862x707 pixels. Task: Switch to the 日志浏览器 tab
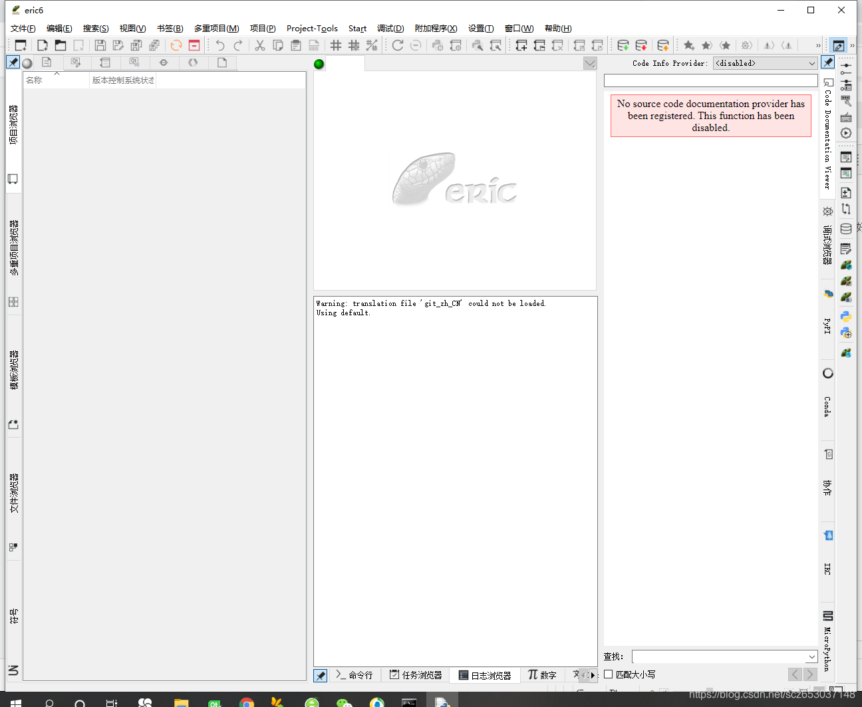point(485,675)
